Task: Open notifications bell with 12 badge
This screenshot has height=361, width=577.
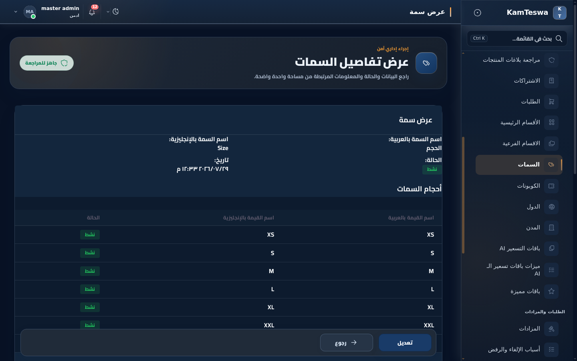Action: (92, 12)
